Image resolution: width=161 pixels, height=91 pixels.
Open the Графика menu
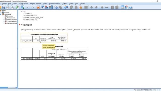(x=64, y=4)
